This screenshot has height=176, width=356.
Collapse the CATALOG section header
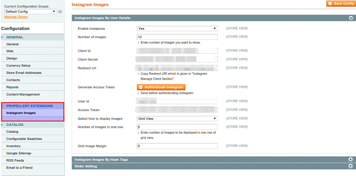pyautogui.click(x=33, y=125)
